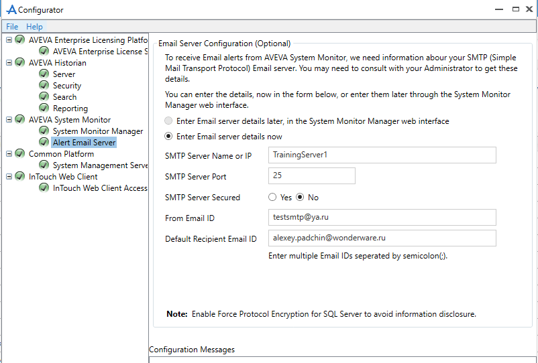
Task: Click green check icon beside InTouch Web Client
Action: pos(20,176)
